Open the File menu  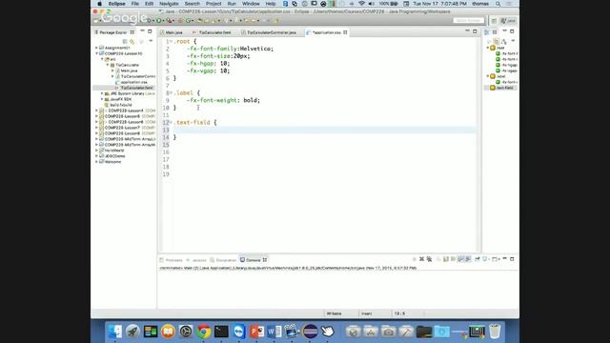click(x=135, y=4)
